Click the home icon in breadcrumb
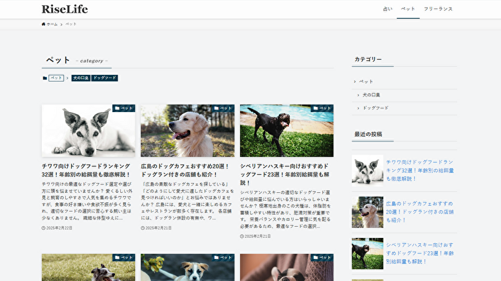 pos(44,24)
